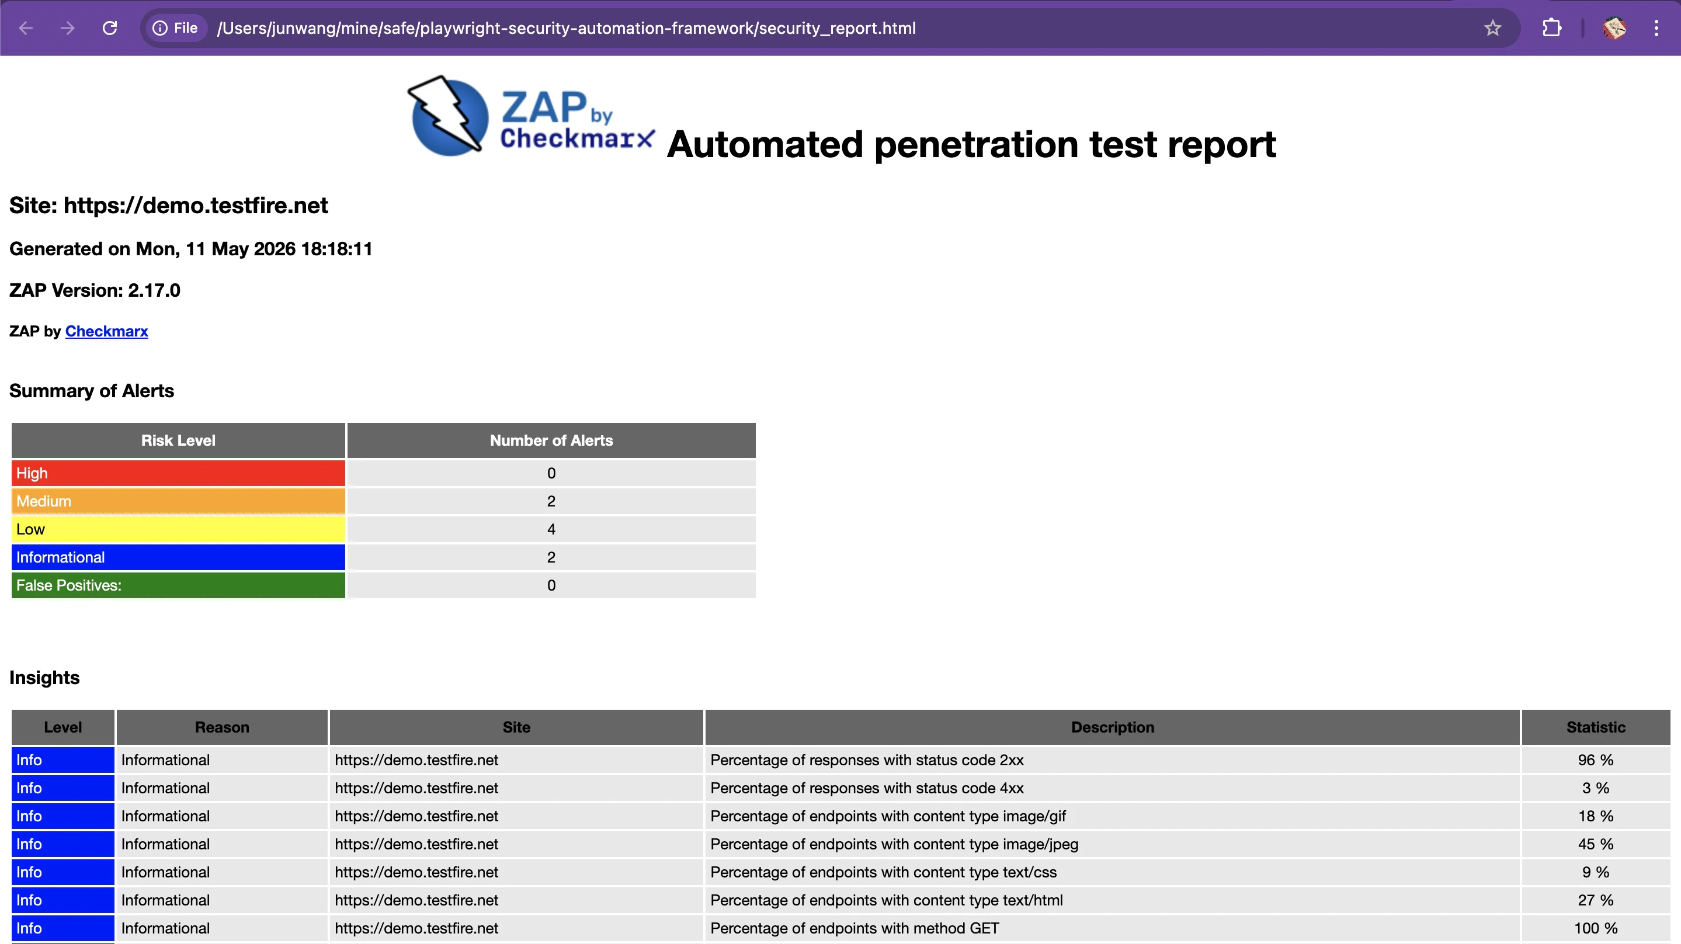The image size is (1681, 944).
Task: Click the Site column header in Insights
Action: pos(516,727)
